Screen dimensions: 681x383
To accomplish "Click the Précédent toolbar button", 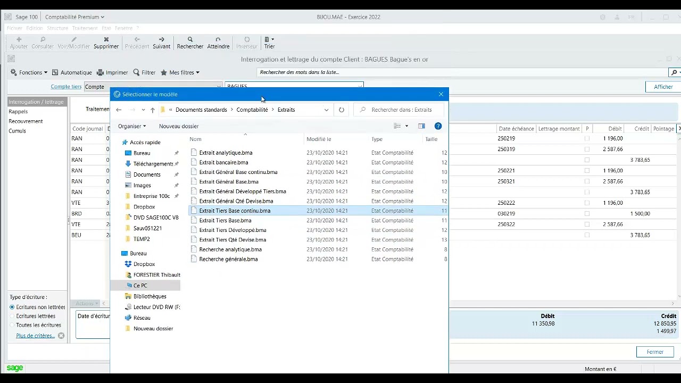I will coord(137,43).
